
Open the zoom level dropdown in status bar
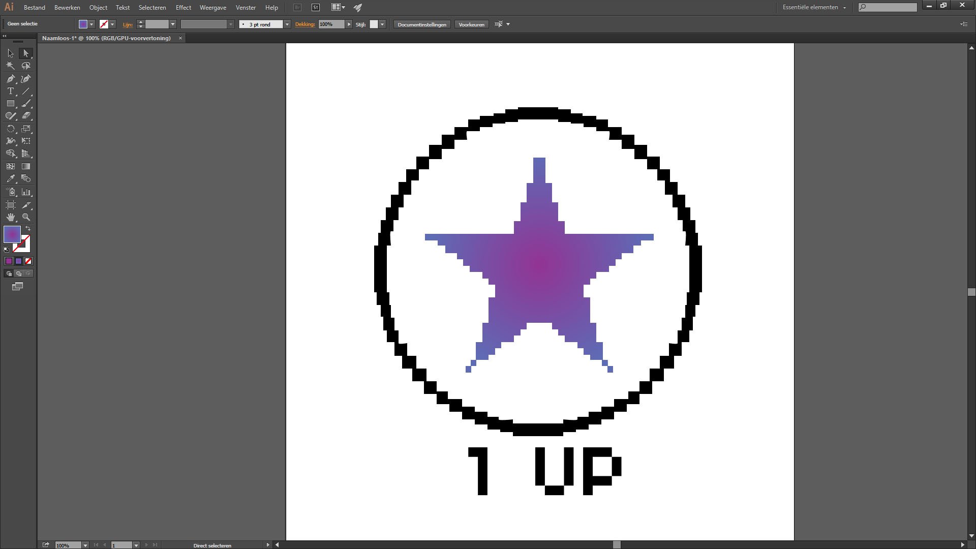click(85, 545)
